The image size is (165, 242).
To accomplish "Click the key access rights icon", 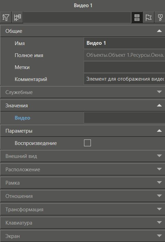I will pos(160,17).
